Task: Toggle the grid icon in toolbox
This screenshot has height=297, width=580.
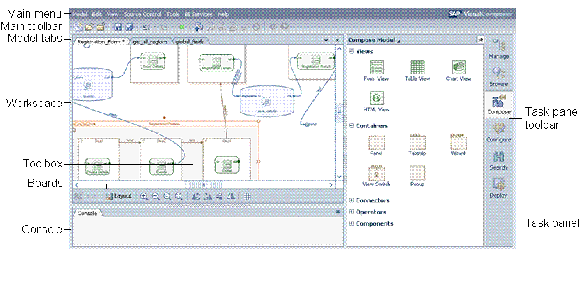Action: pyautogui.click(x=247, y=196)
